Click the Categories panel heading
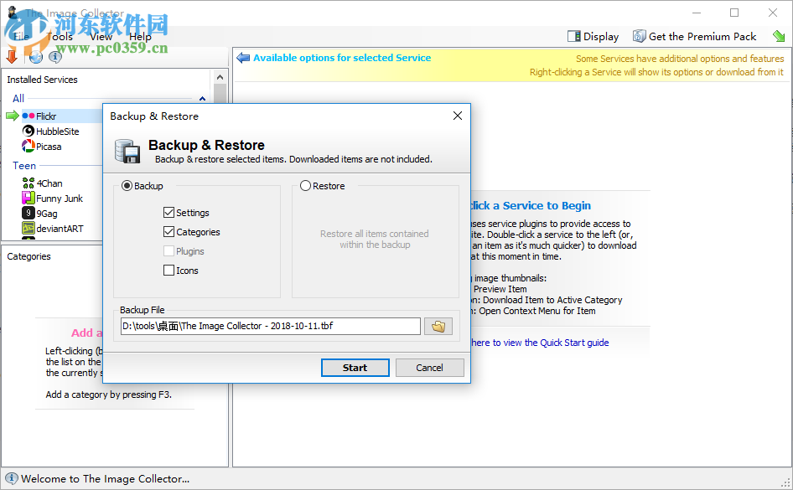The image size is (793, 490). (x=29, y=256)
